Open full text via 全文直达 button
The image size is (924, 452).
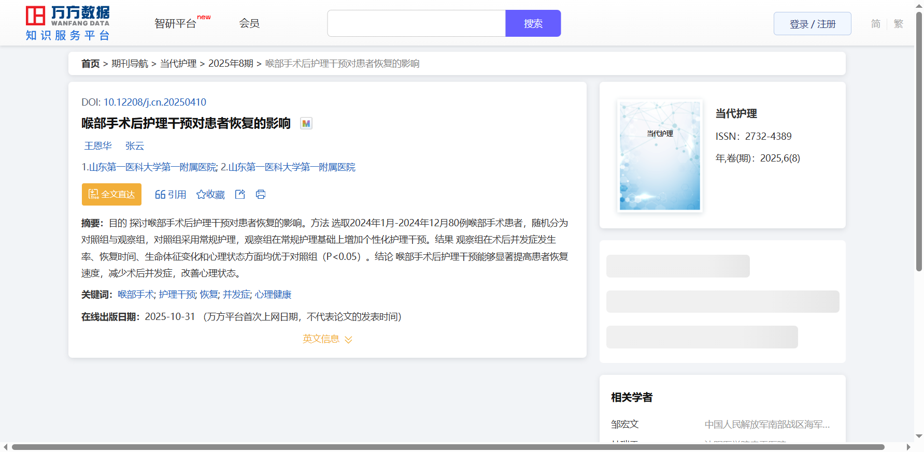pyautogui.click(x=111, y=194)
